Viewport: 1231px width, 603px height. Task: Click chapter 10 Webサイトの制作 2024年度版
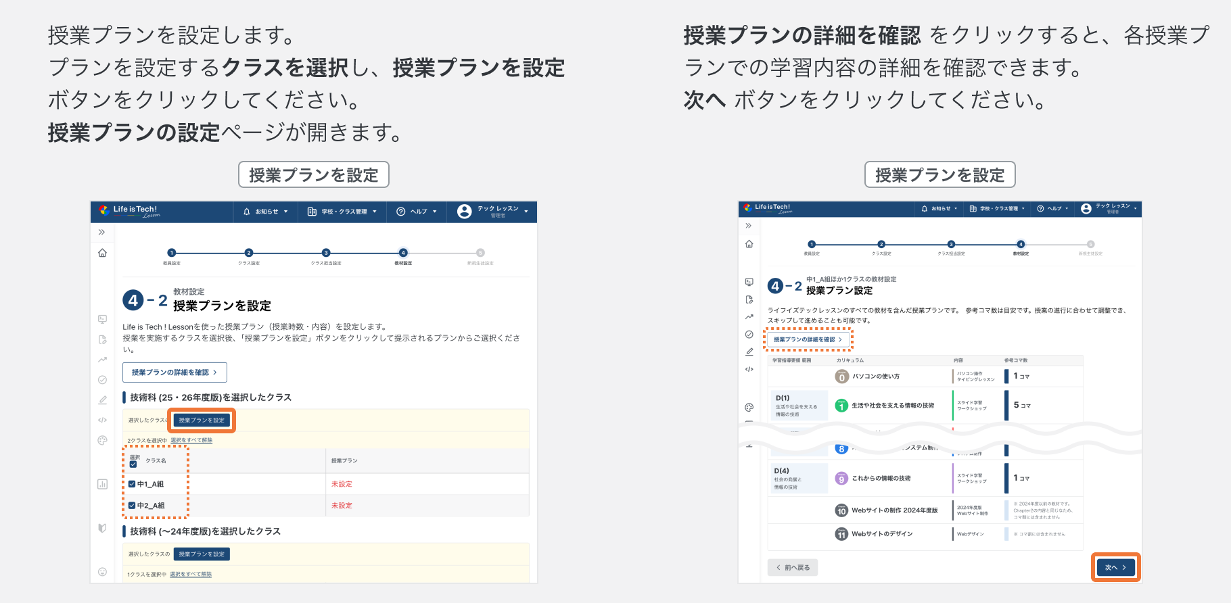pos(925,510)
